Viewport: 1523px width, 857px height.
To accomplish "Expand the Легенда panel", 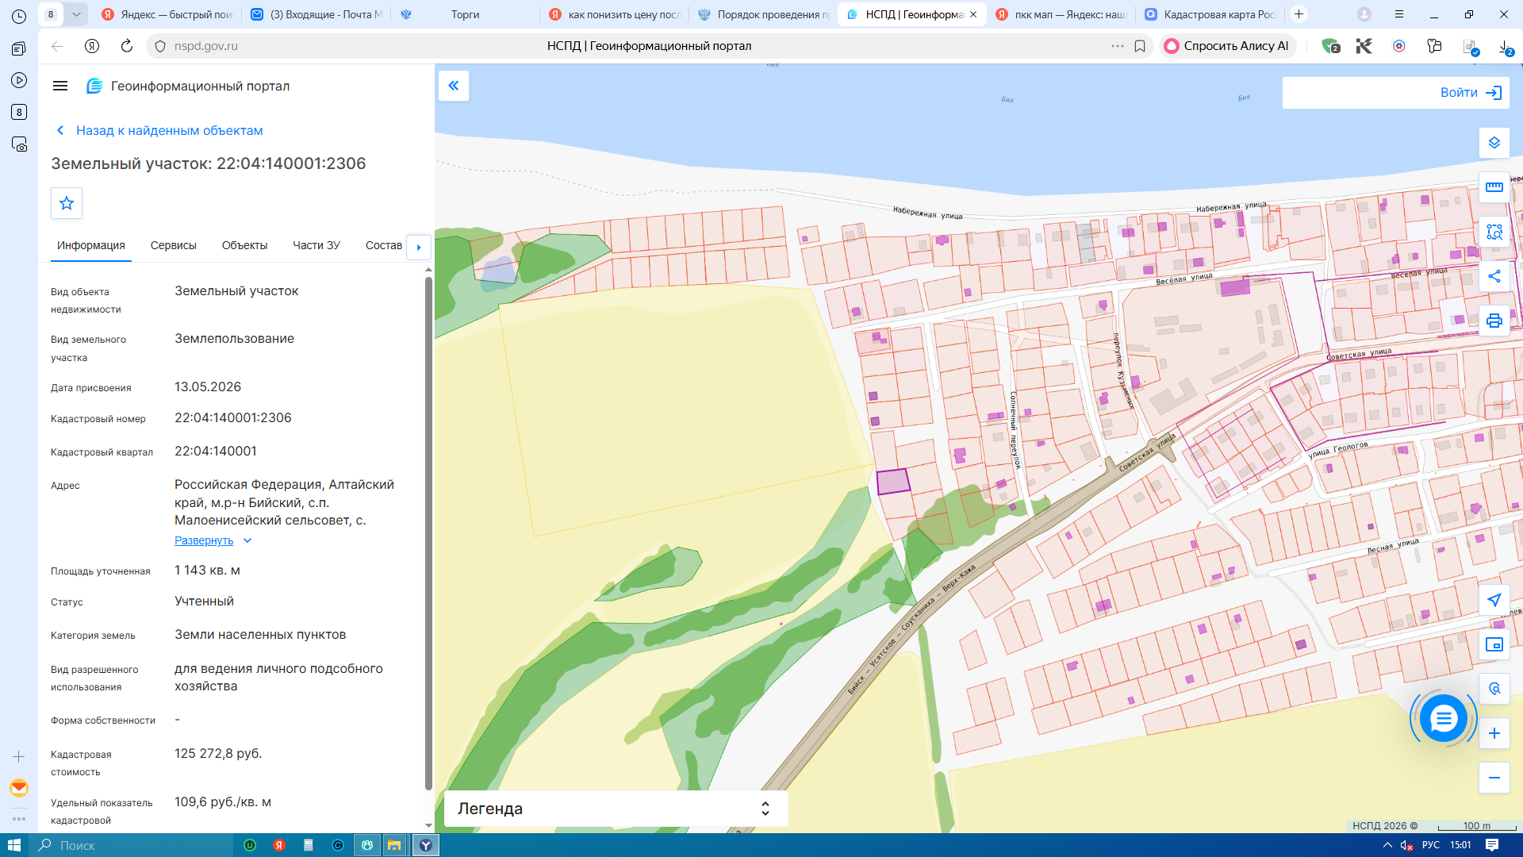I will point(616,809).
